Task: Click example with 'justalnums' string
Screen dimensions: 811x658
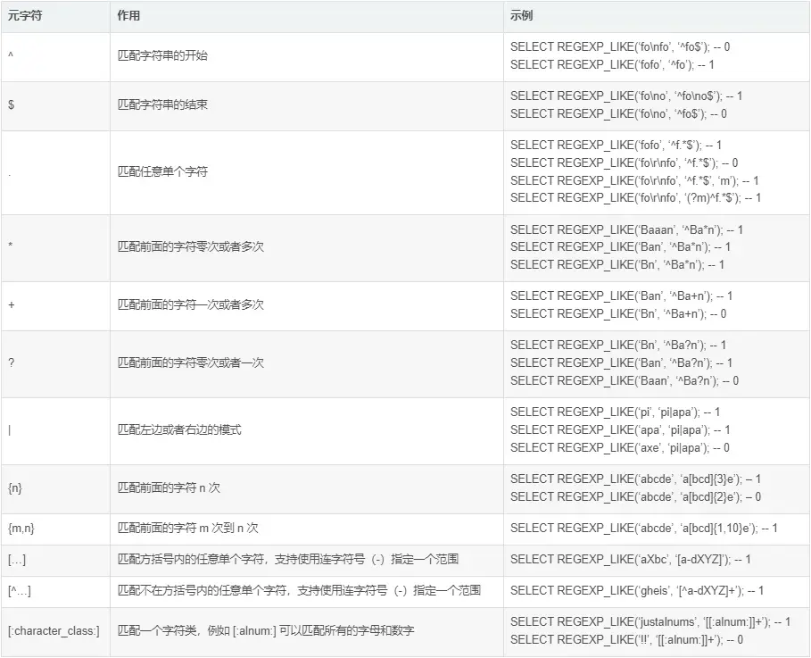Action: pos(650,621)
